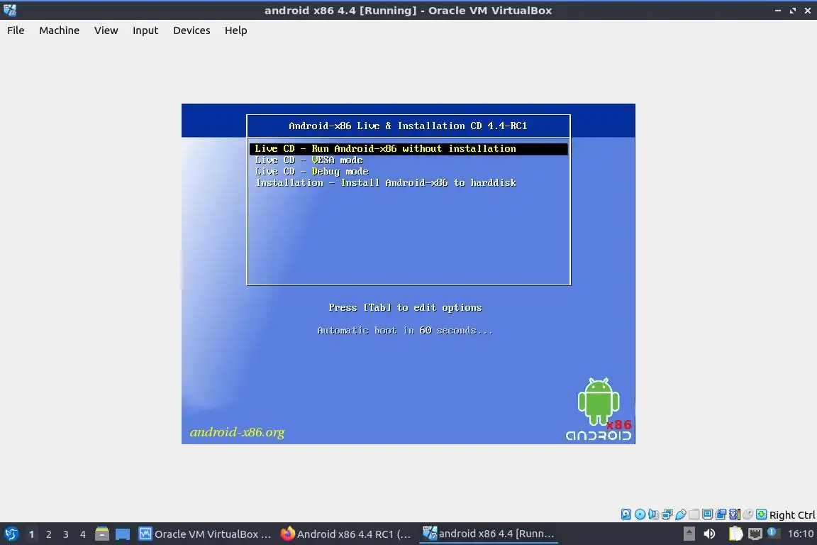The image size is (817, 545).
Task: Open the Lubuntu start menu
Action: click(11, 534)
